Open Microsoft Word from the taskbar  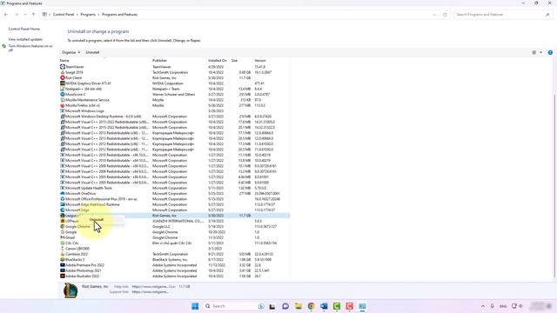[x=324, y=306]
